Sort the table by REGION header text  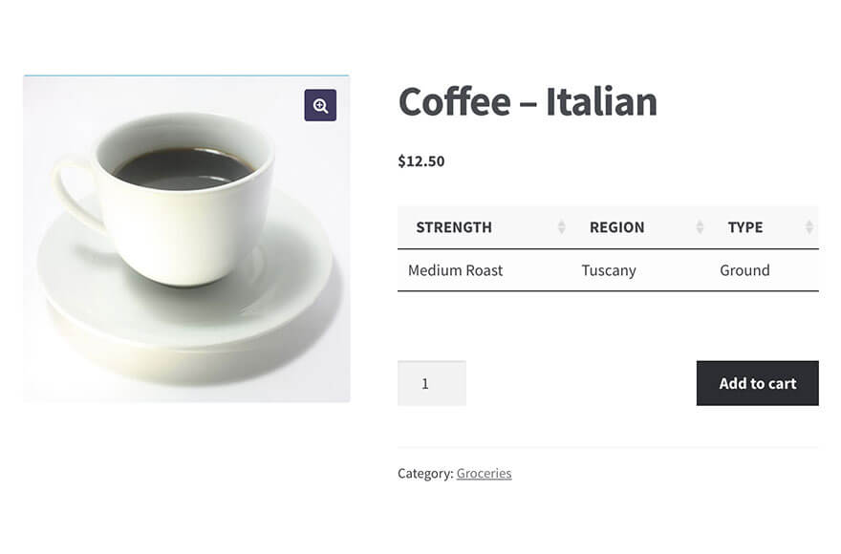(616, 227)
